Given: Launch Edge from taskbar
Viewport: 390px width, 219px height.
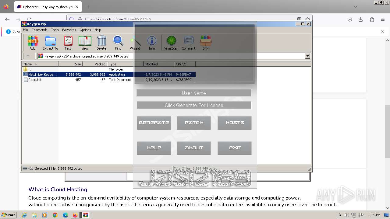Looking at the screenshot, I should 66,215.
